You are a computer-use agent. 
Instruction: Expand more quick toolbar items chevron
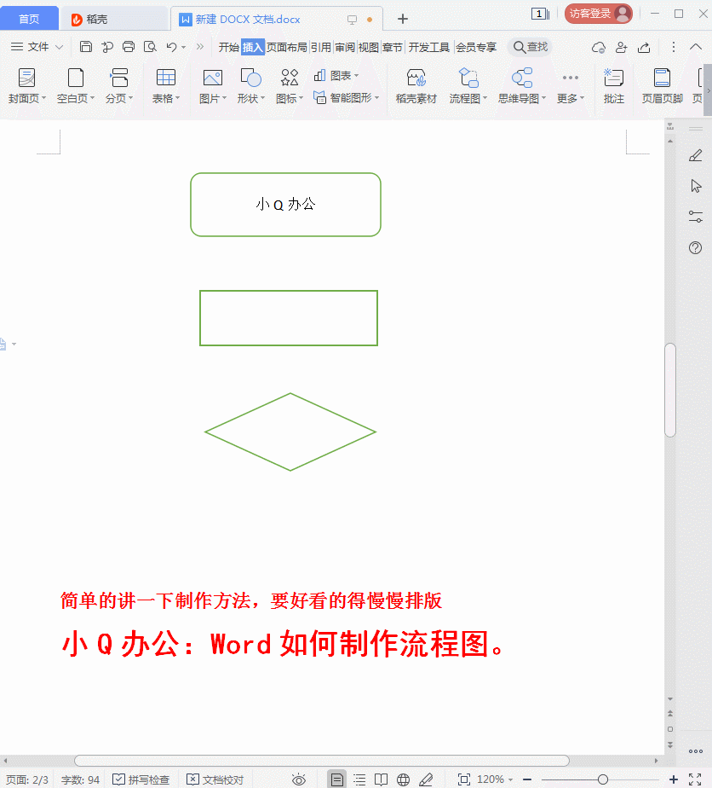(200, 47)
